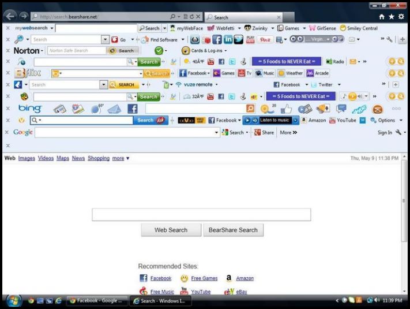Image resolution: width=410 pixels, height=309 pixels.
Task: Click Pinterest icon in second toolbar
Action: pos(265,39)
